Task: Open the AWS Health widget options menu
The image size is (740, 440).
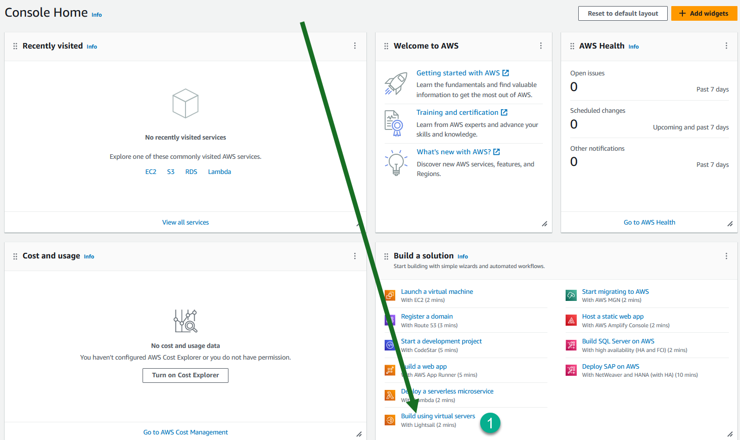Action: [x=726, y=46]
